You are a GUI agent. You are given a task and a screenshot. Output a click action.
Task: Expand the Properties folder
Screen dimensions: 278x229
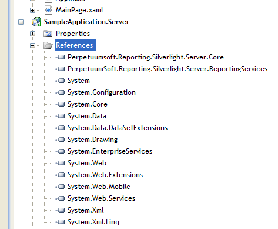[32, 34]
